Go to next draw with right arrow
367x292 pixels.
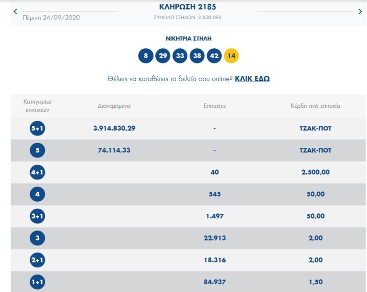360,11
